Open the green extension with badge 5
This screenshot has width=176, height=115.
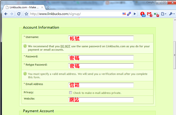pyautogui.click(x=156, y=15)
